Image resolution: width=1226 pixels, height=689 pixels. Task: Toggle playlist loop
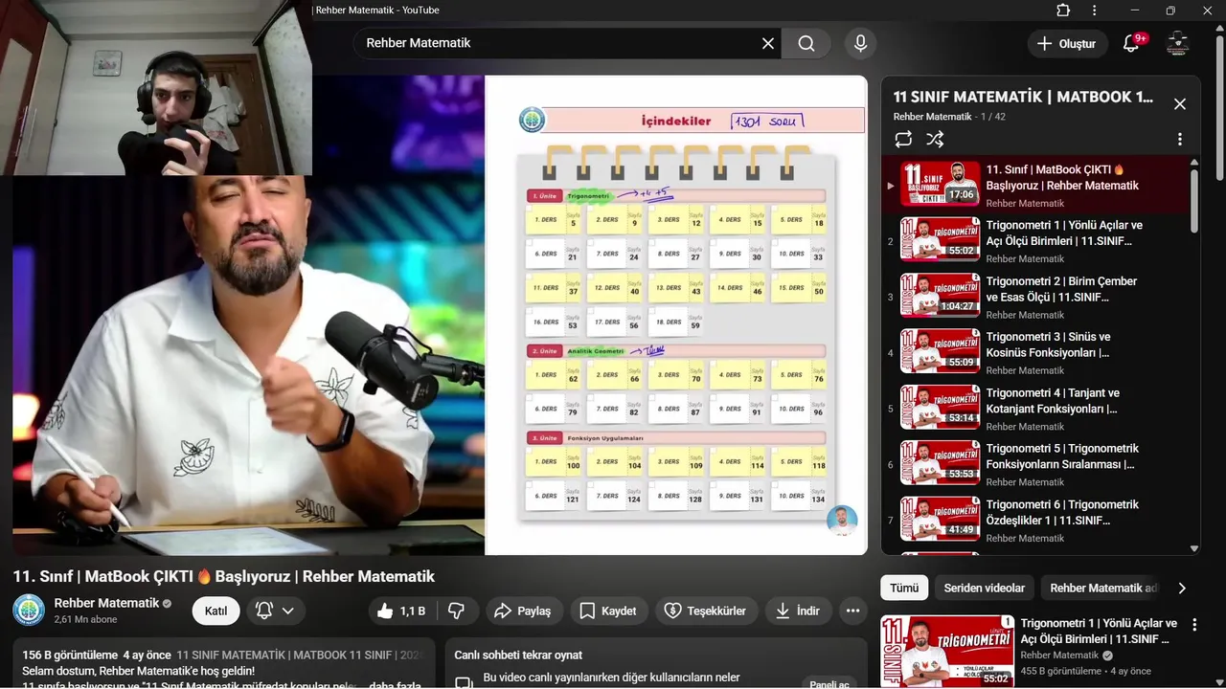pyautogui.click(x=903, y=139)
